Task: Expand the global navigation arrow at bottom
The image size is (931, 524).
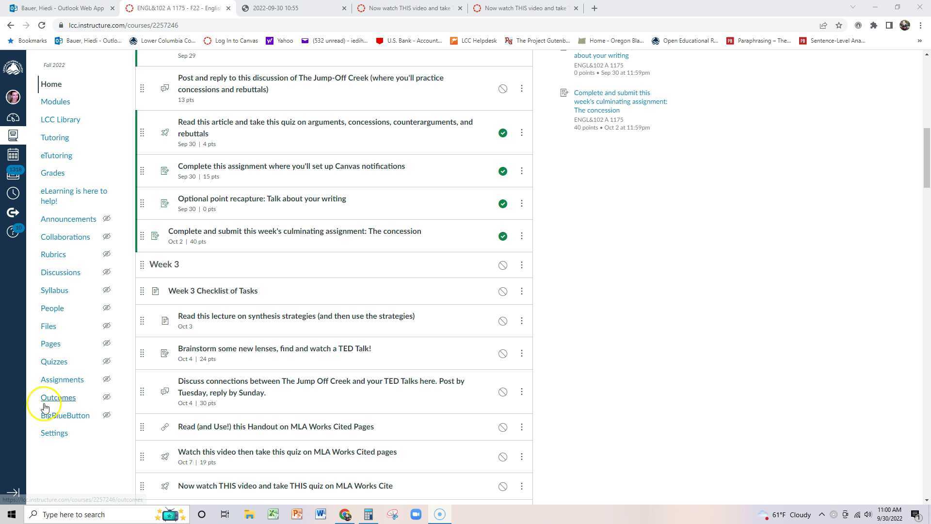Action: tap(13, 492)
